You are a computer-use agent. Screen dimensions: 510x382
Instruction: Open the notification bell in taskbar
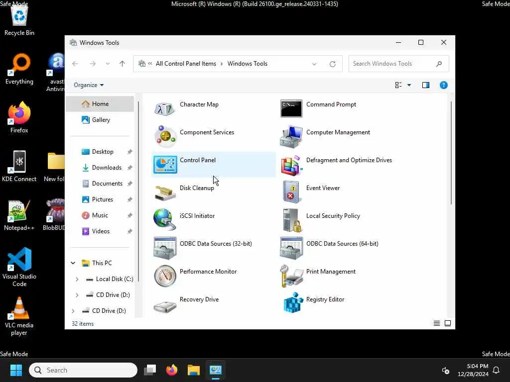coord(496,370)
